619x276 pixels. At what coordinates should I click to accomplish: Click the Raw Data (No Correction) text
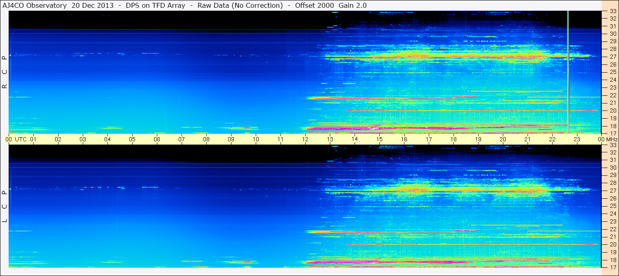(240, 5)
